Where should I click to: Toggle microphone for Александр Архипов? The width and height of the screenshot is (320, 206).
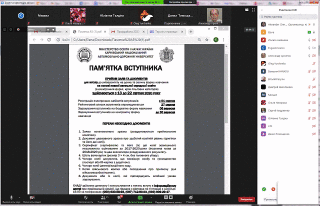(309, 56)
